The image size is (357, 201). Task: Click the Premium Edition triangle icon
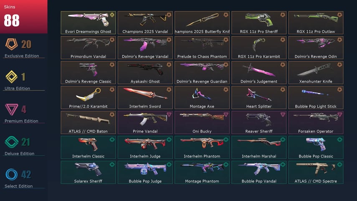click(11, 109)
